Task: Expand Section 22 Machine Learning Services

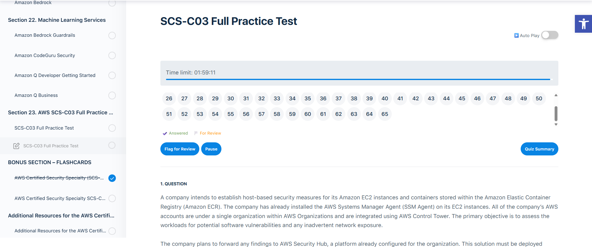Action: (57, 20)
